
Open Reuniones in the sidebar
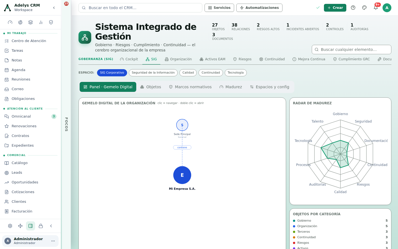30,79
